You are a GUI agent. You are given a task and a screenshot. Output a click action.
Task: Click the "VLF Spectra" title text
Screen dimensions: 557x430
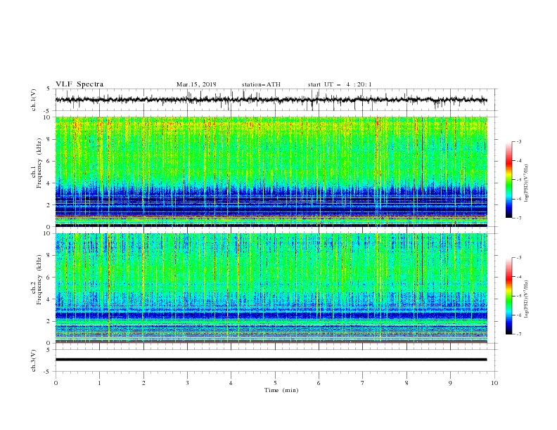(x=79, y=84)
